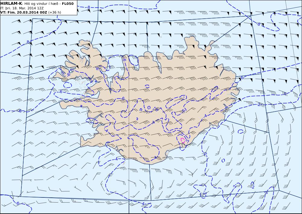
Task: Click the '(+36 h)' forecast offset text
Action: pos(55,12)
